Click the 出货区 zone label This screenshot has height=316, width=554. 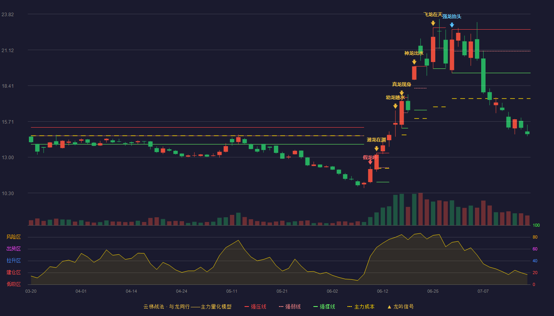[13, 249]
